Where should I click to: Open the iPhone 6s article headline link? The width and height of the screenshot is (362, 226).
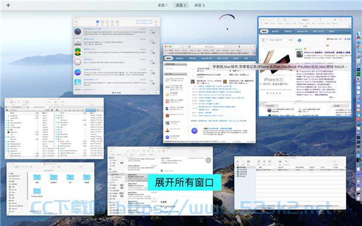pos(327,52)
